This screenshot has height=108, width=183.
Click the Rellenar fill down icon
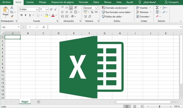click(x=157, y=12)
